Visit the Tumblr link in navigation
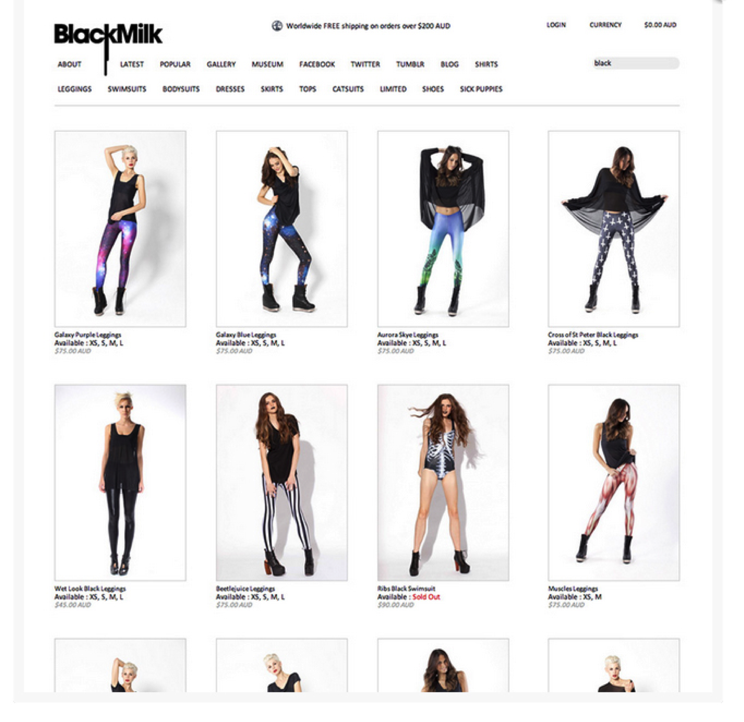Screen dimensions: 744x722 pos(410,64)
